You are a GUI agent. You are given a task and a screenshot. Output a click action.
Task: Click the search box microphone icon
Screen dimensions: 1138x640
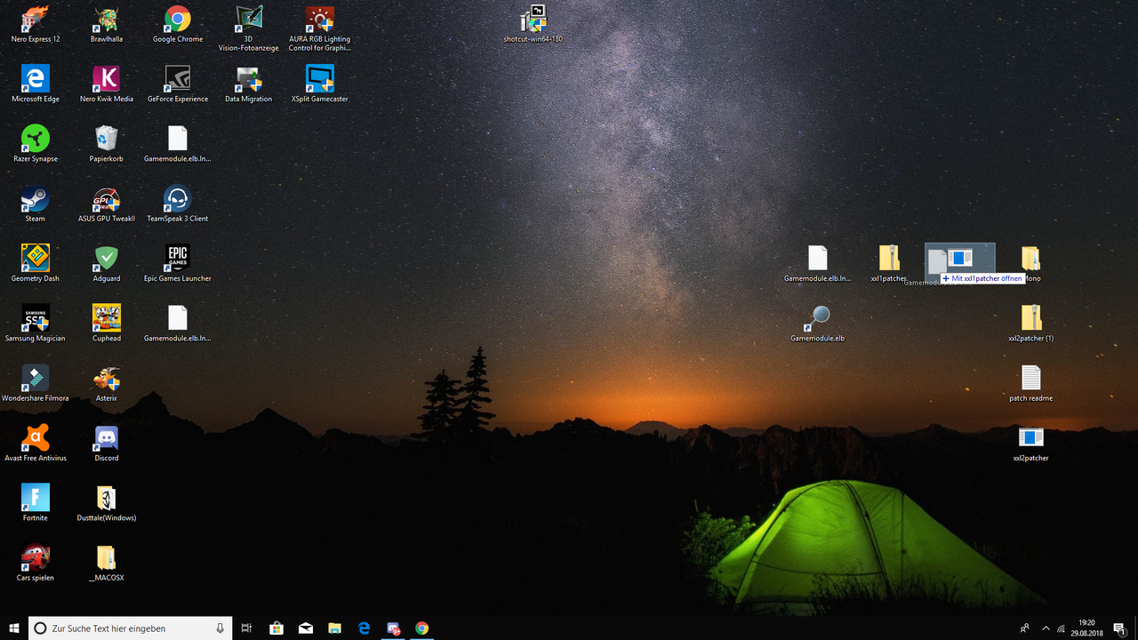[220, 628]
